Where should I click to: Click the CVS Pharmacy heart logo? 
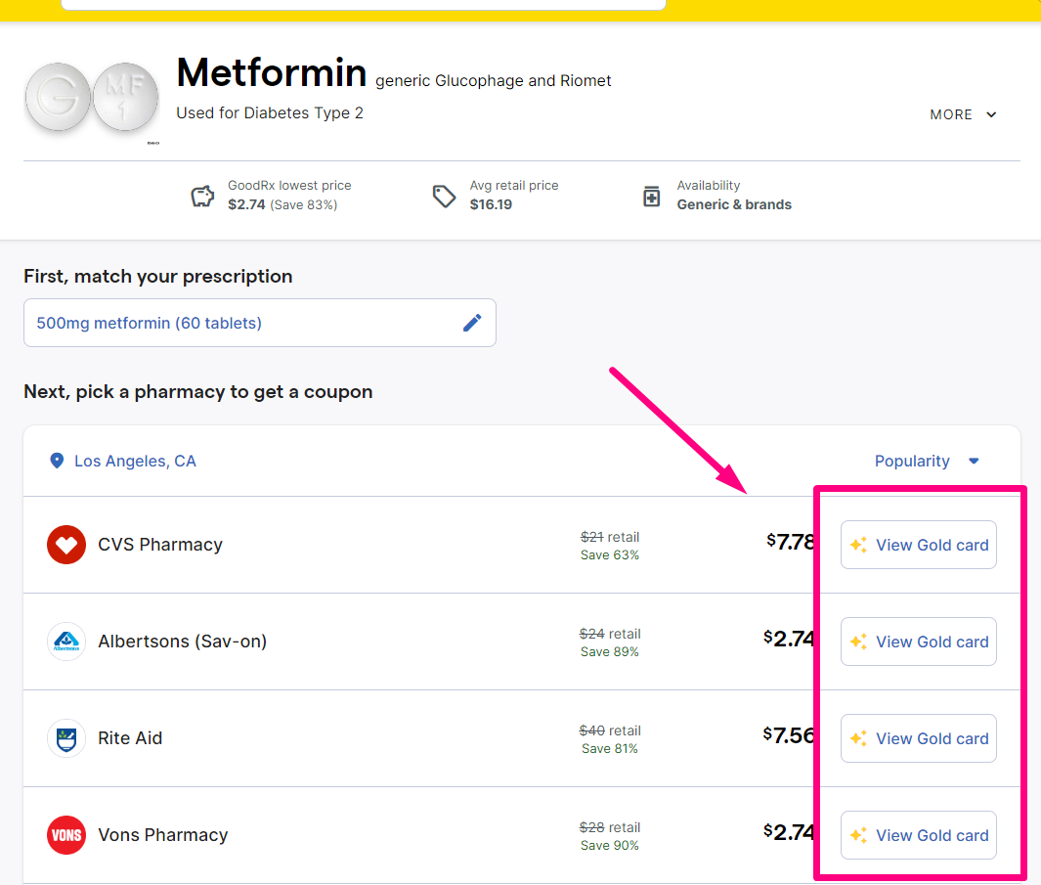66,545
